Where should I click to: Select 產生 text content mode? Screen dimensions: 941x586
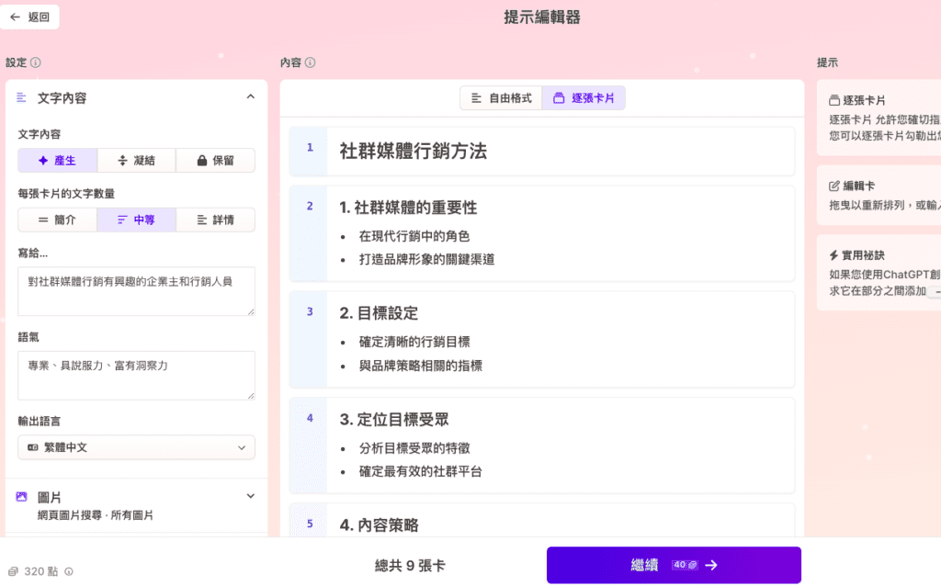(57, 161)
